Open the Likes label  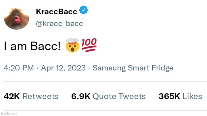point(192,96)
